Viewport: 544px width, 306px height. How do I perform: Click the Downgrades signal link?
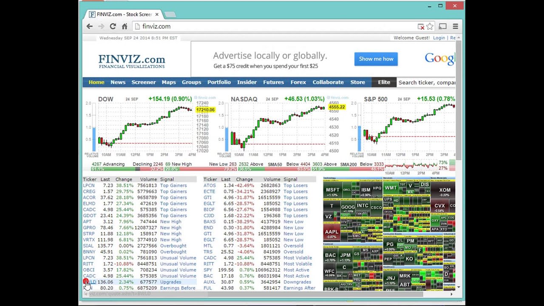297,282
